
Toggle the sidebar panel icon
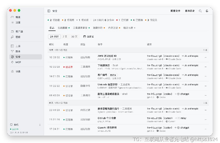[x=49, y=11]
